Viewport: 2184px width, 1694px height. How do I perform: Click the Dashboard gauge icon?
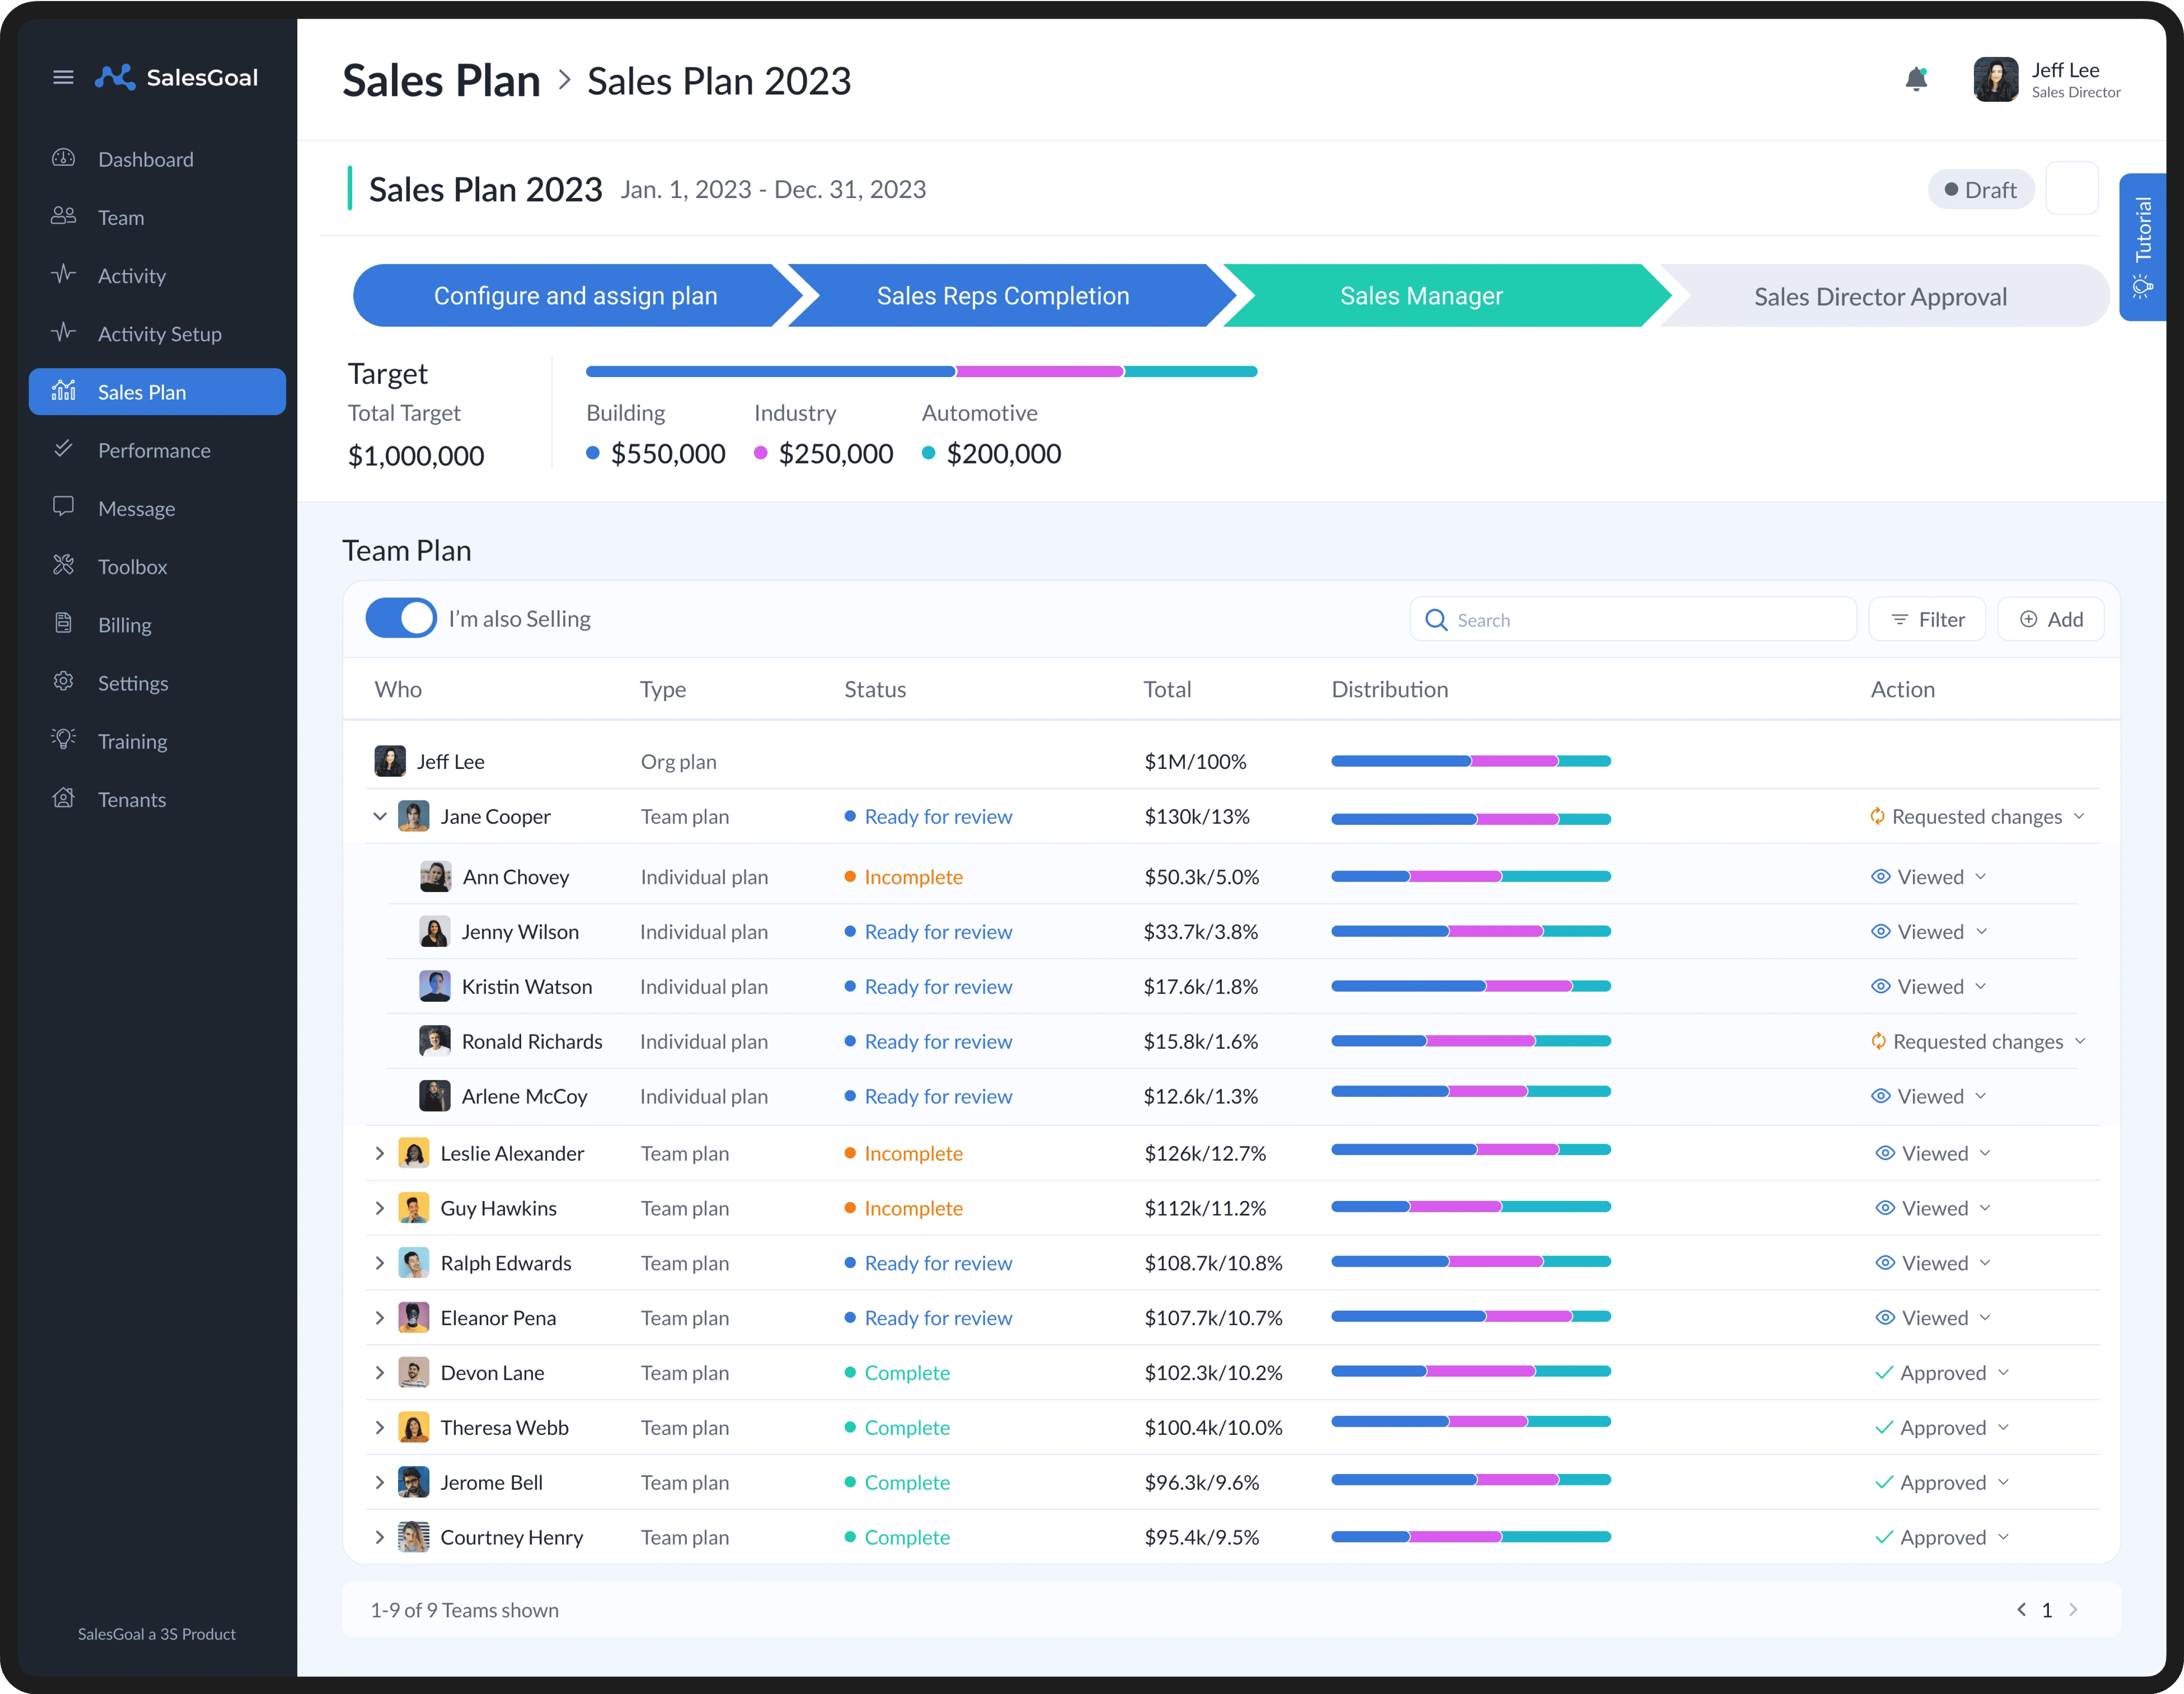[63, 158]
